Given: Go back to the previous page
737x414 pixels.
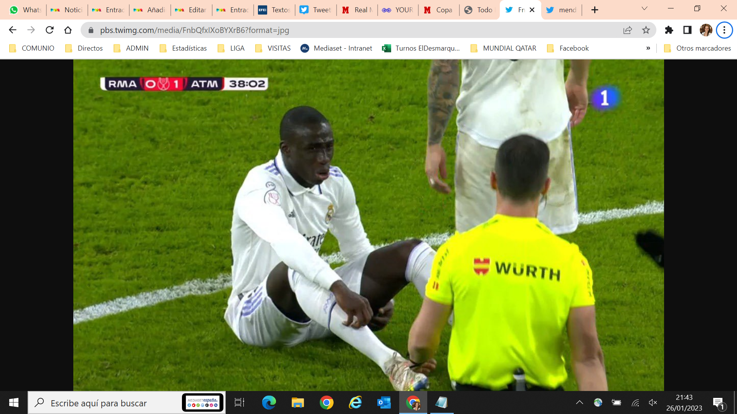Looking at the screenshot, I should 13,30.
